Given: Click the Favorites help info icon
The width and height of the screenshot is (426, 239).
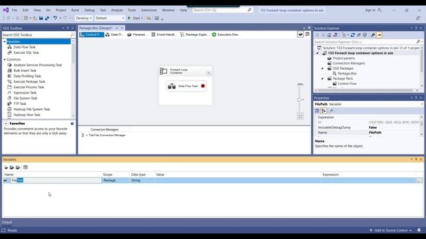Looking at the screenshot, I should (x=73, y=123).
